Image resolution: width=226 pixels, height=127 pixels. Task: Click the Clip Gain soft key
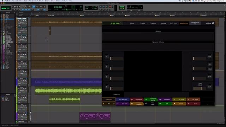123,104
